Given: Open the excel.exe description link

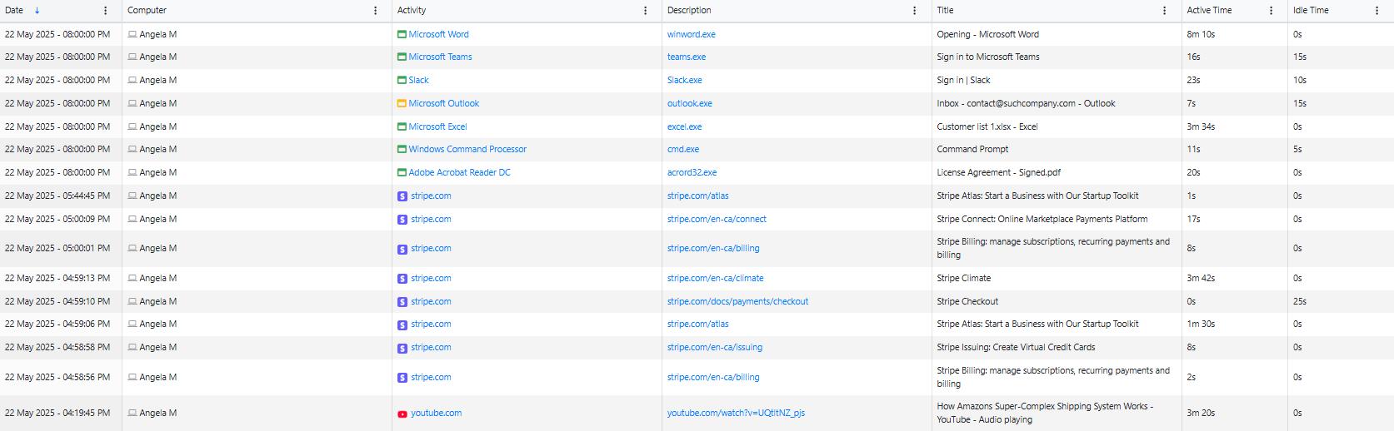Looking at the screenshot, I should (685, 127).
